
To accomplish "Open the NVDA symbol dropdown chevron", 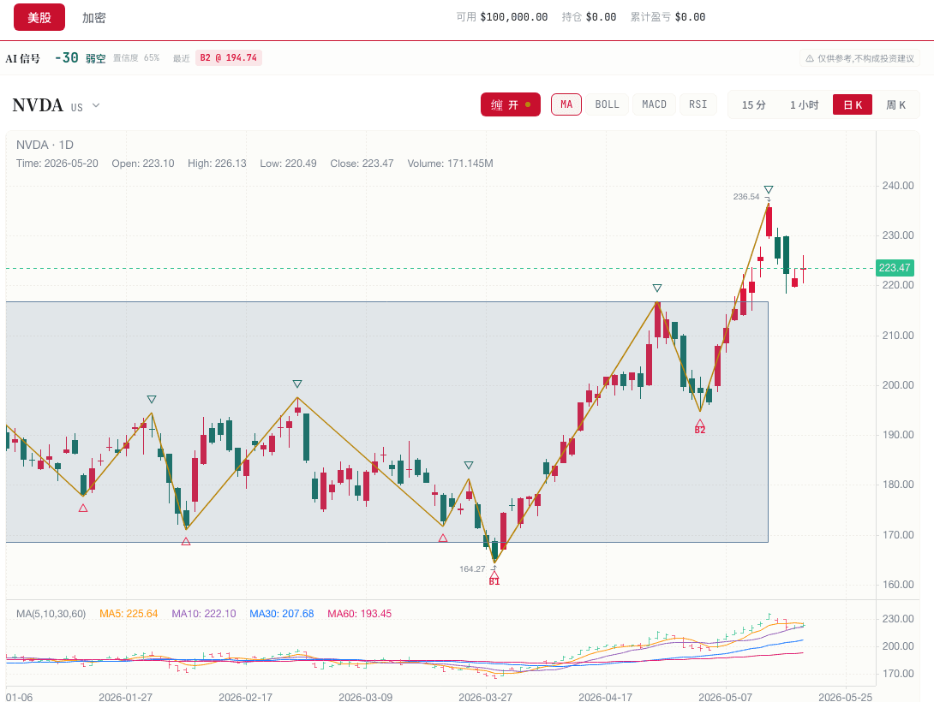I will pyautogui.click(x=96, y=106).
